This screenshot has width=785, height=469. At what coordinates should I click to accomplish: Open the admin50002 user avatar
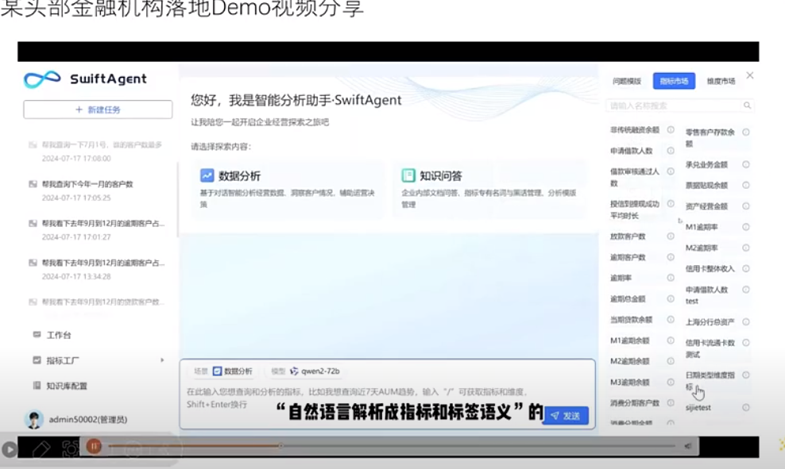pyautogui.click(x=34, y=420)
